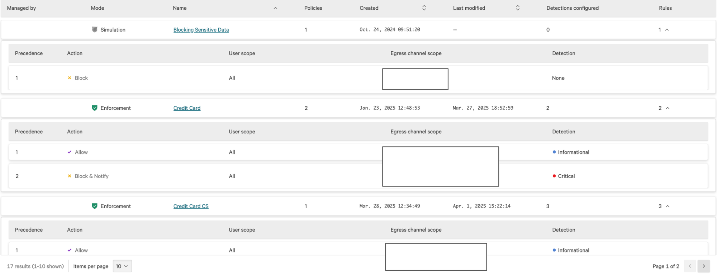
Task: Collapse the Blocking Sensitive Data rules section
Action: (x=666, y=30)
